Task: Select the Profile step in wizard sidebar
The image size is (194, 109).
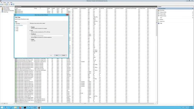Action: (17, 29)
